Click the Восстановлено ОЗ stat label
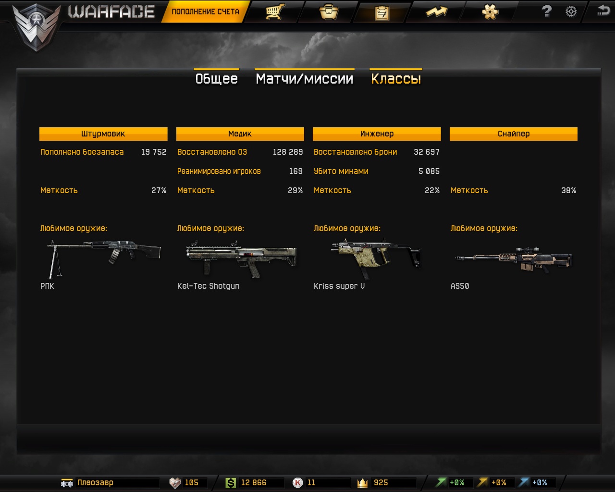Viewport: 615px width, 492px height. [x=212, y=152]
